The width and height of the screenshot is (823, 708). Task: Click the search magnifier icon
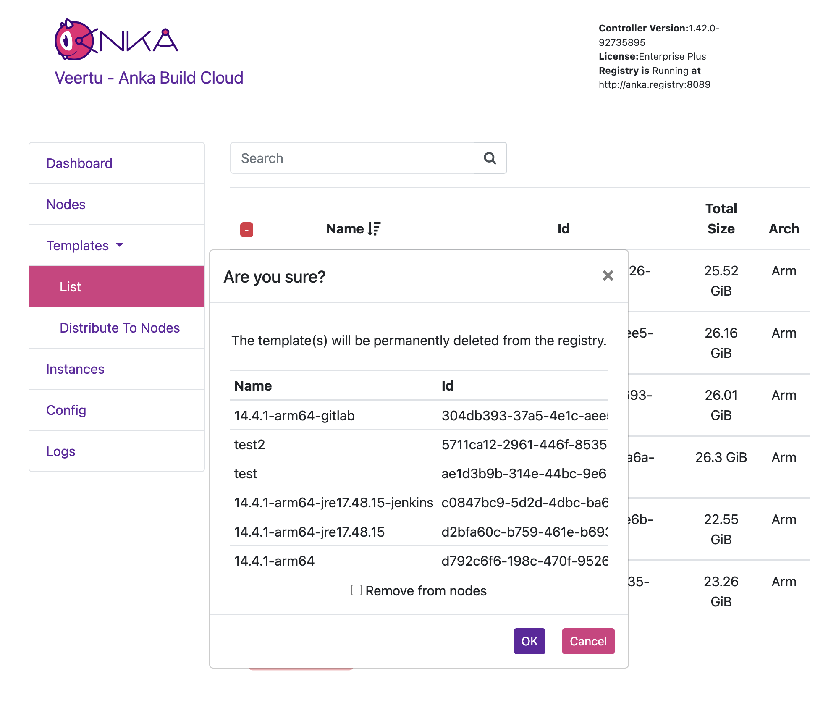490,158
